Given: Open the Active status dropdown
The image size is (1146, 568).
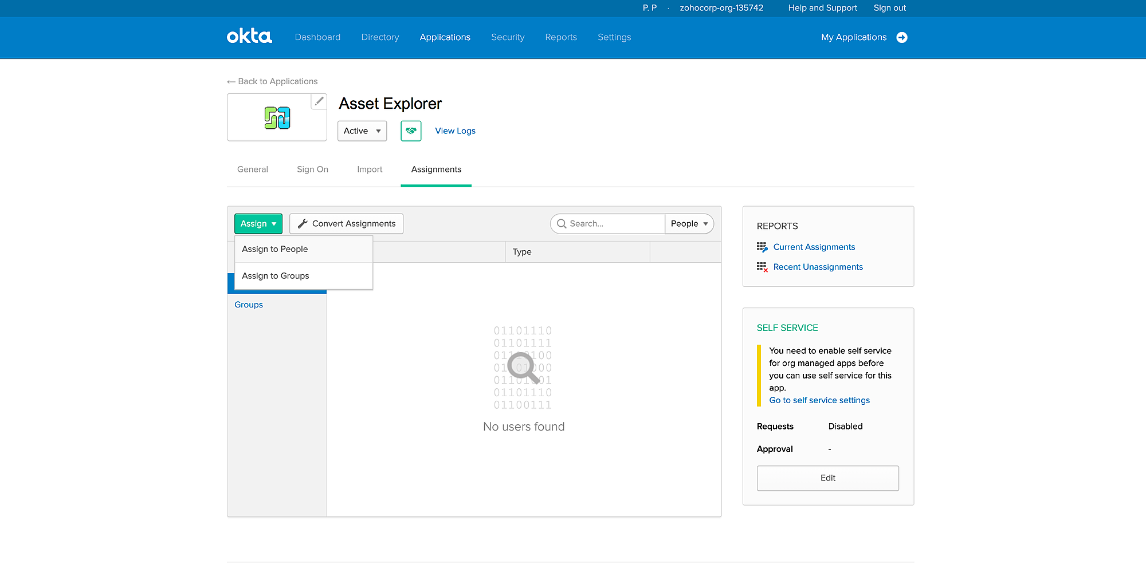Looking at the screenshot, I should click(362, 131).
